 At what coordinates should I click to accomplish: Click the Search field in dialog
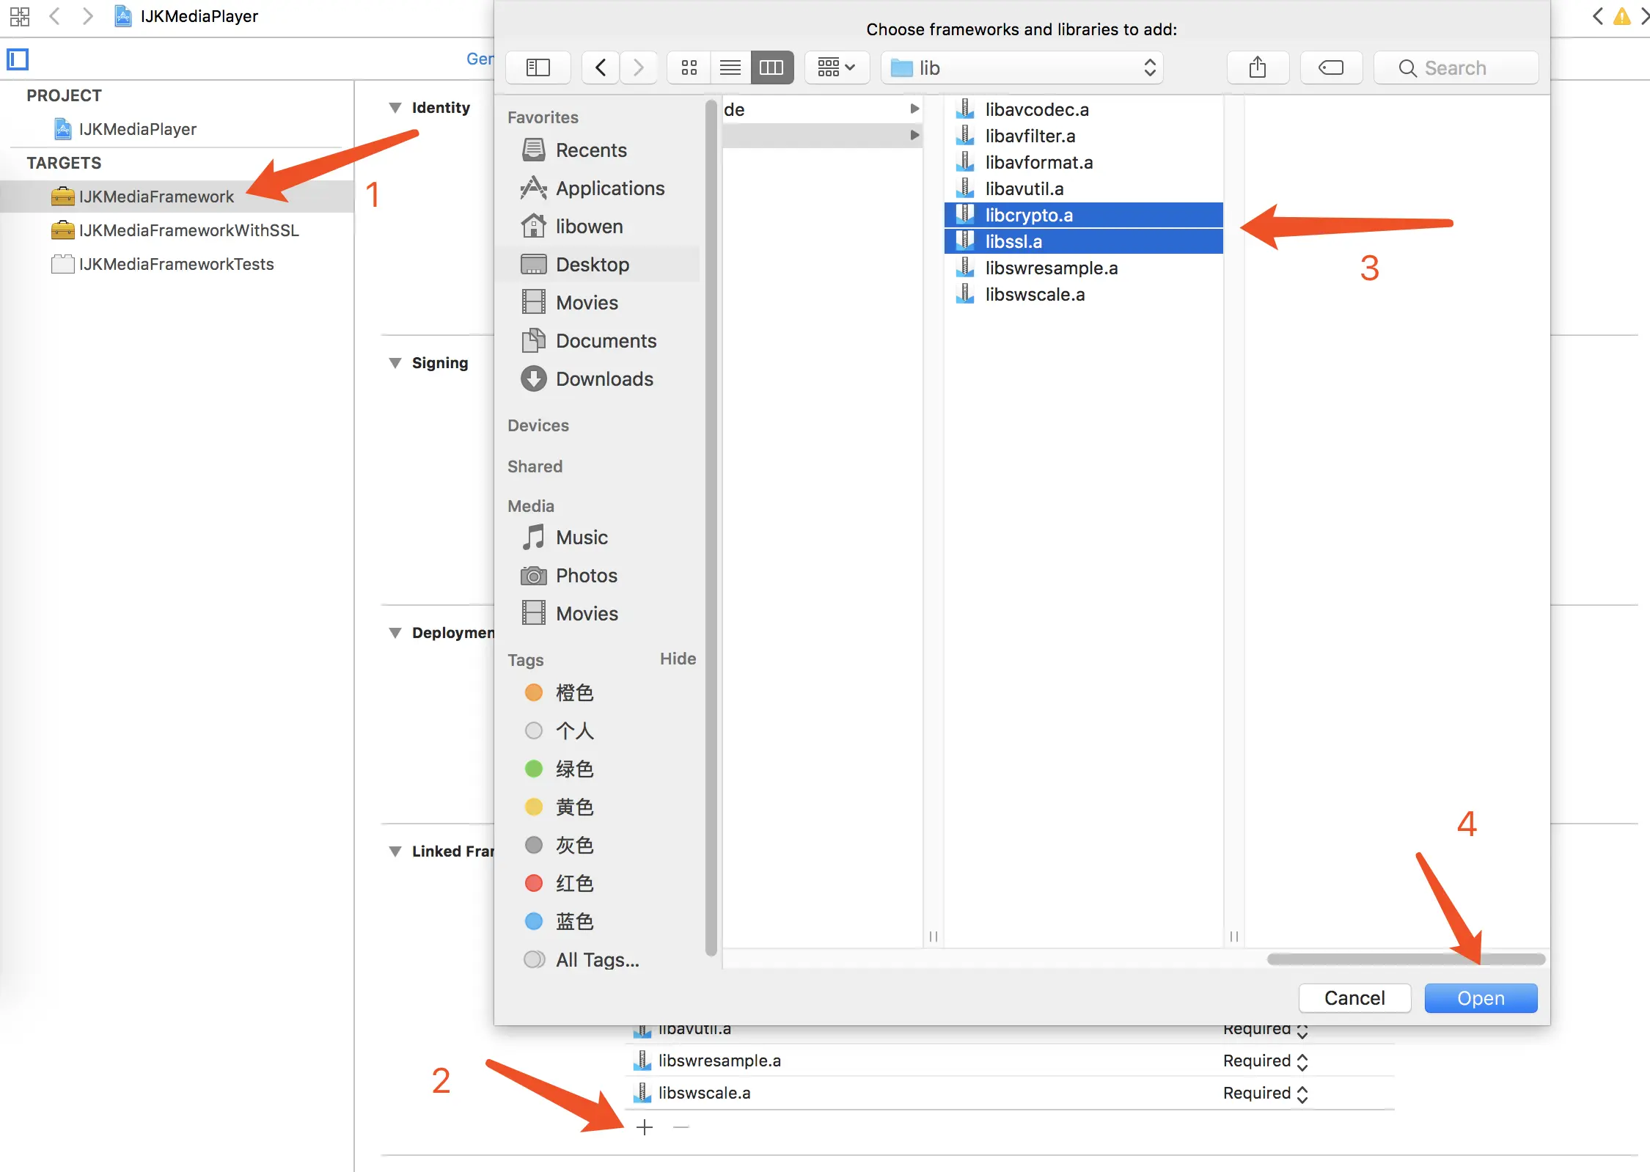point(1455,67)
